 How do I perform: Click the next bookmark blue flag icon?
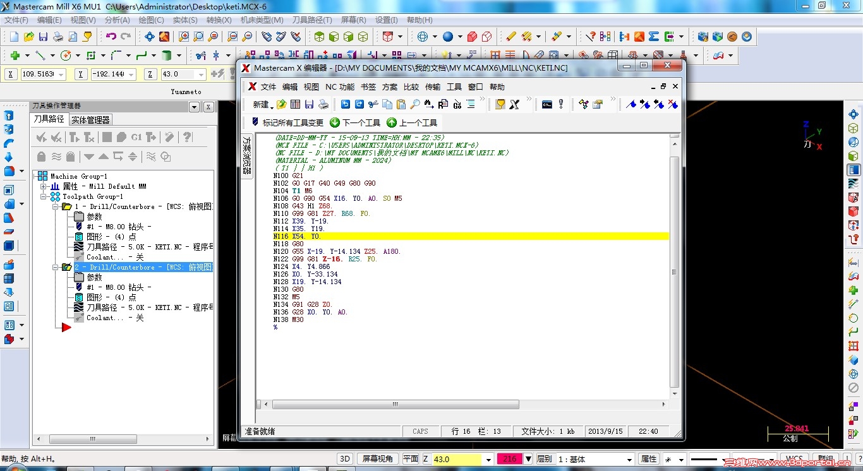coord(645,104)
